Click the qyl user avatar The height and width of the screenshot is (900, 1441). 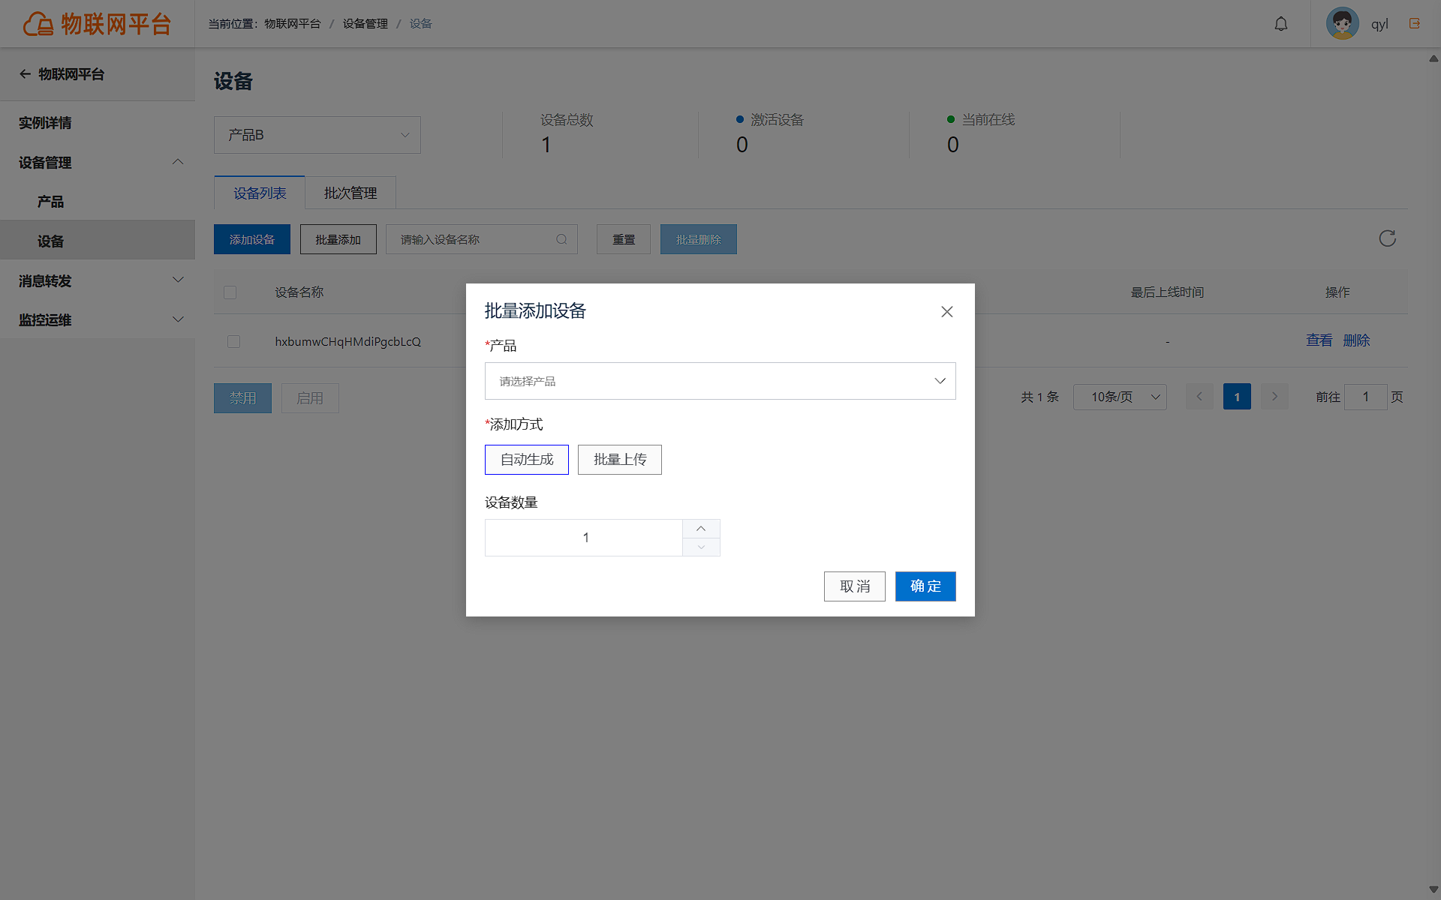click(1342, 24)
